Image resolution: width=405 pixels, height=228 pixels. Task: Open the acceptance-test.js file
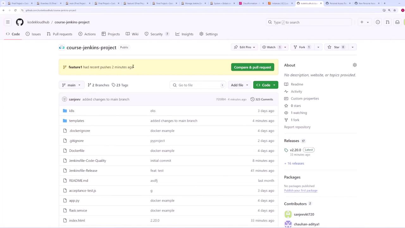(x=83, y=191)
